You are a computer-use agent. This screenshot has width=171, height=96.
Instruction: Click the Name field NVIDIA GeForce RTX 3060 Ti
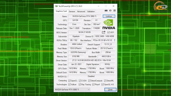point(84,16)
